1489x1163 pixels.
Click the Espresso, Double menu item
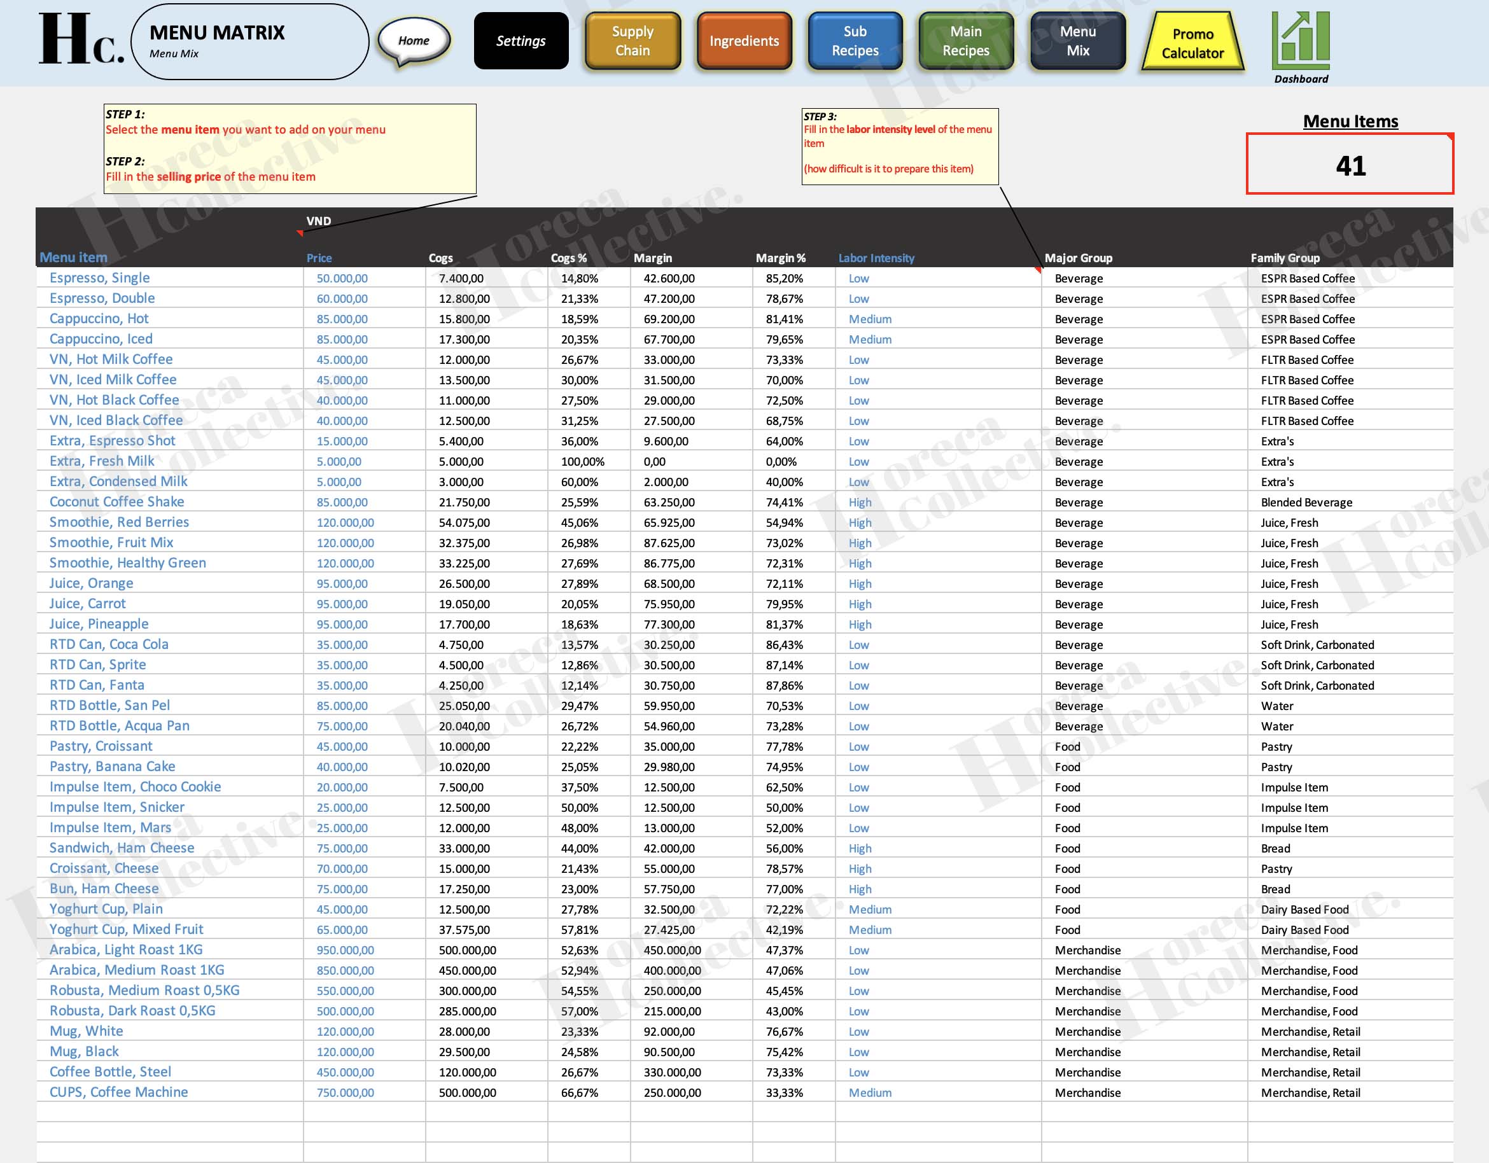(x=102, y=298)
